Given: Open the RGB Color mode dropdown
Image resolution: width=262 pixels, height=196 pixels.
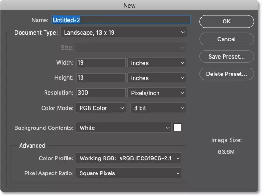Looking at the screenshot, I should pyautogui.click(x=101, y=108).
